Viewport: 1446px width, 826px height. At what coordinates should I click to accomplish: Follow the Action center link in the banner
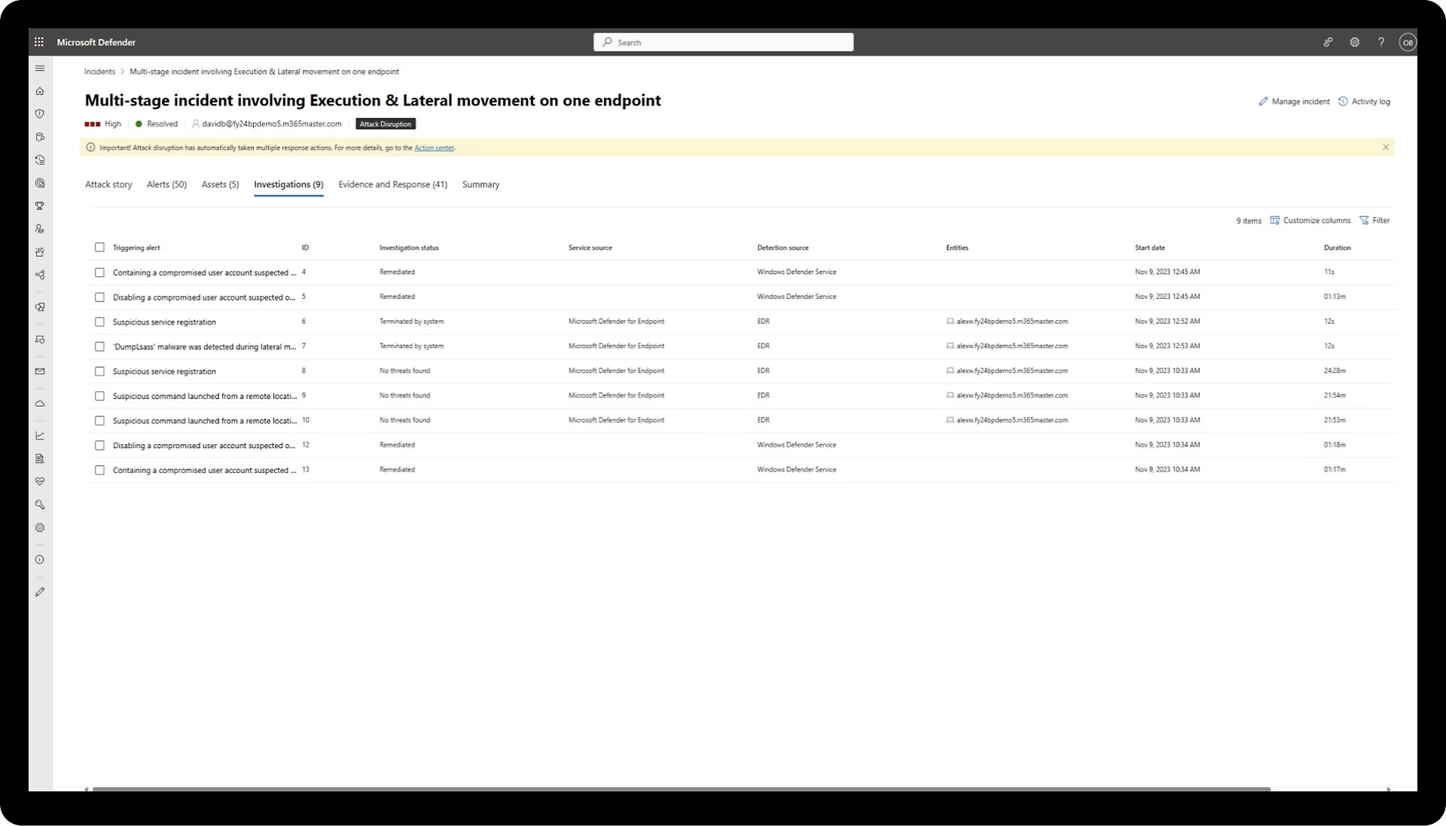click(434, 148)
